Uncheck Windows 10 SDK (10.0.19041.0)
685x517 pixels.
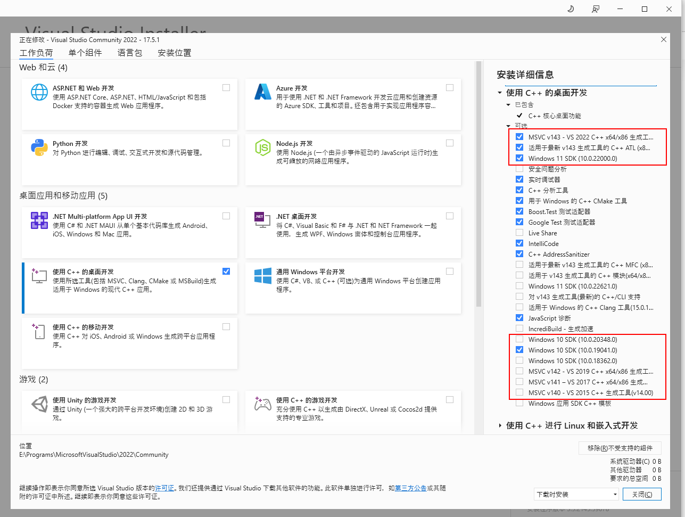click(x=519, y=350)
